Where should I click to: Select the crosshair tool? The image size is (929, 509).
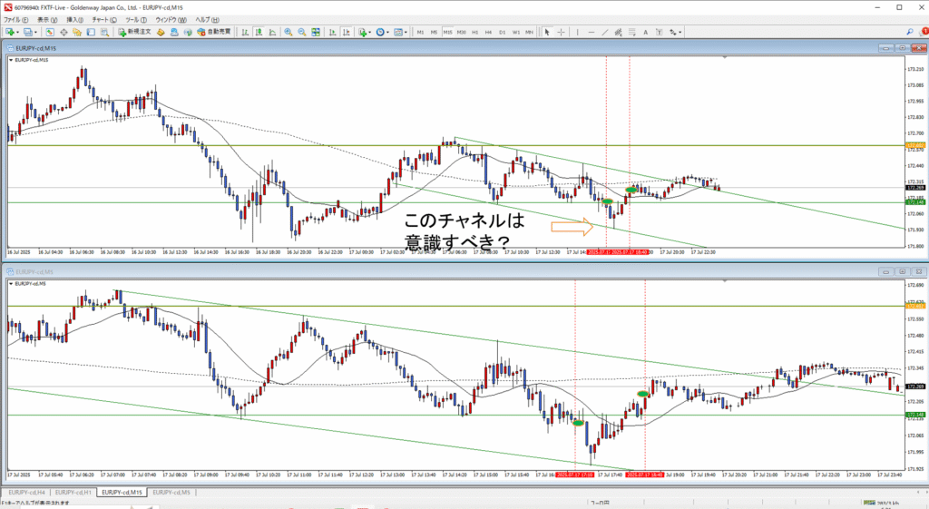point(561,32)
